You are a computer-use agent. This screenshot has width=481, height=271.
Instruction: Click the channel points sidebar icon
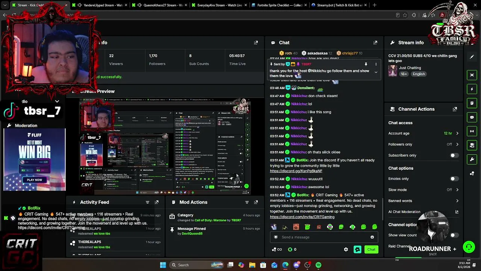pos(472,173)
